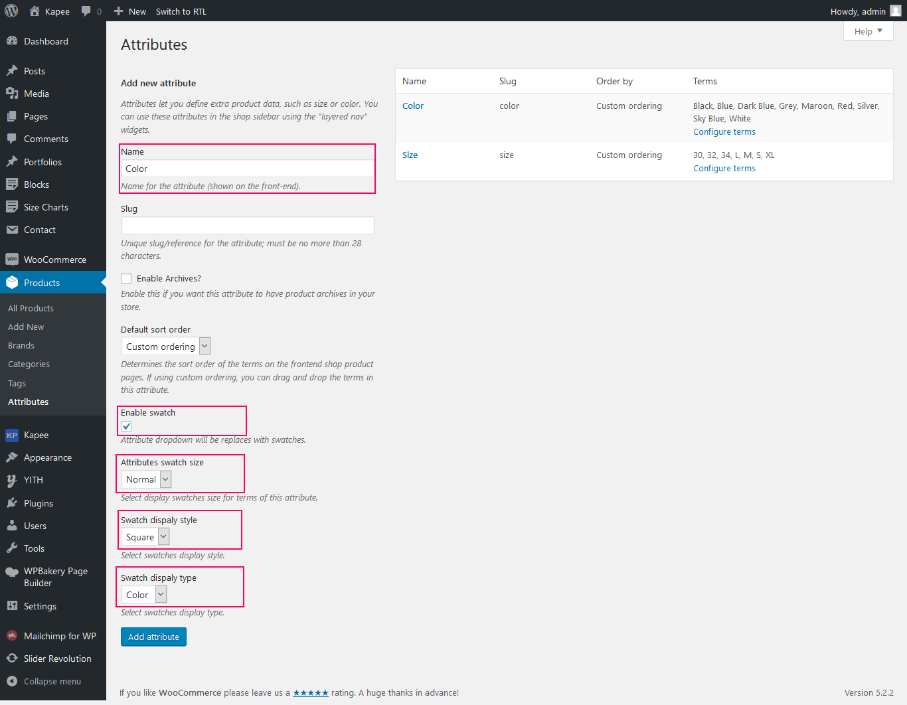Click Howdy, admin account text

click(x=858, y=11)
